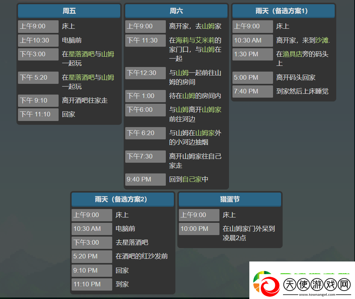Select the 电脑前 cell in Friday schedule
The image size is (355, 299).
pos(72,40)
